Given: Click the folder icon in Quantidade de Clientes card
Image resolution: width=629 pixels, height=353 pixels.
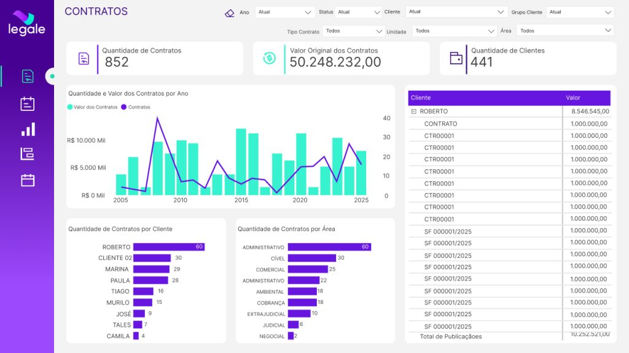Looking at the screenshot, I should (x=456, y=58).
